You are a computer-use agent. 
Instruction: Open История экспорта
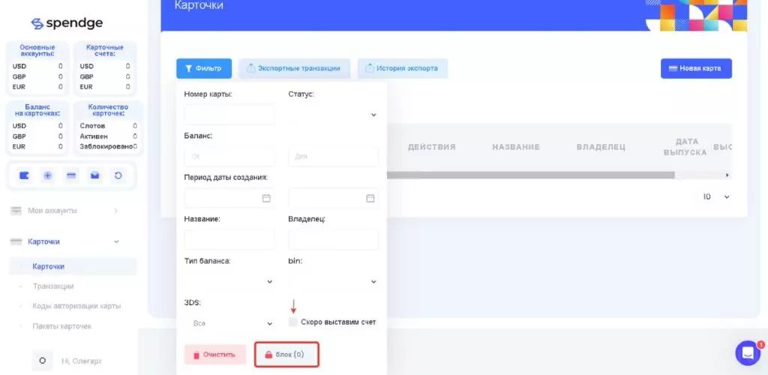click(x=402, y=68)
